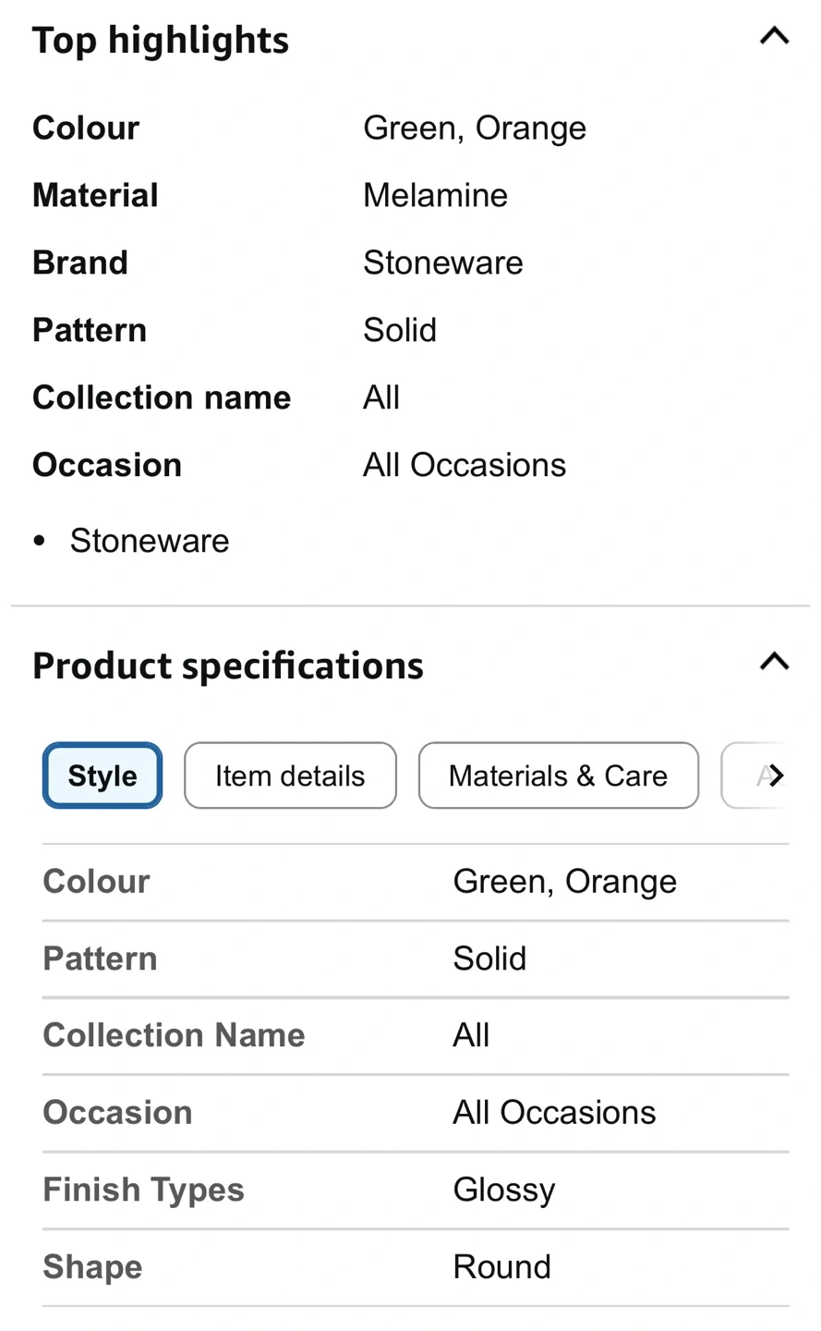Select the Style tab
Image resolution: width=821 pixels, height=1331 pixels.
[x=103, y=775]
